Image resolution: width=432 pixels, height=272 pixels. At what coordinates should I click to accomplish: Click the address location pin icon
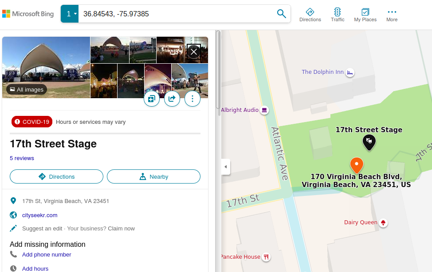click(13, 201)
